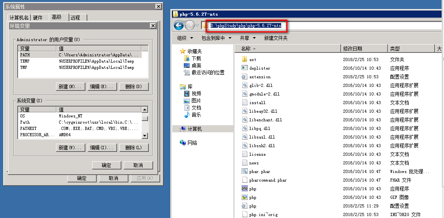Select the php config settings icon

click(245, 206)
